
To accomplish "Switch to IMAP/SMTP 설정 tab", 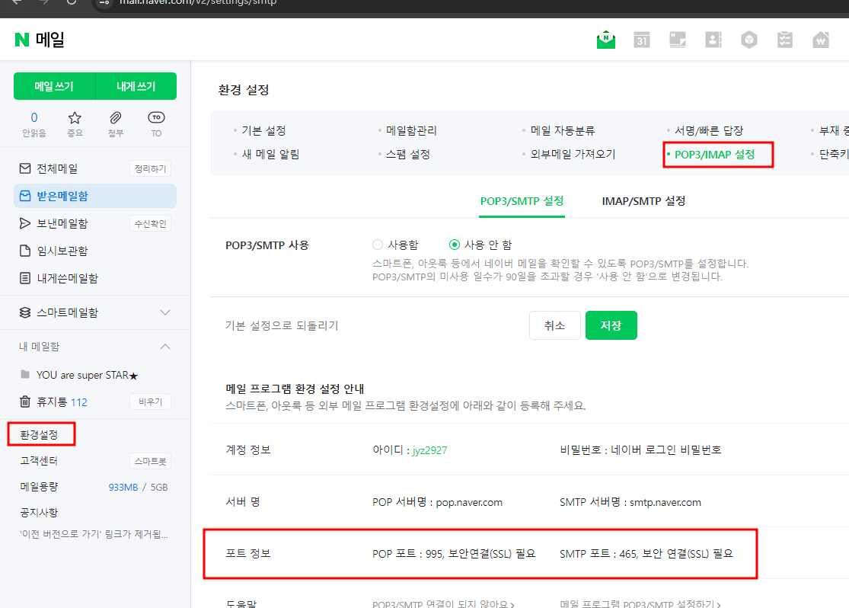I will 643,201.
